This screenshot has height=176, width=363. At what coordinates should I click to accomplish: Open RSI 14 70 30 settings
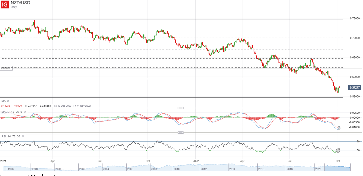11,136
